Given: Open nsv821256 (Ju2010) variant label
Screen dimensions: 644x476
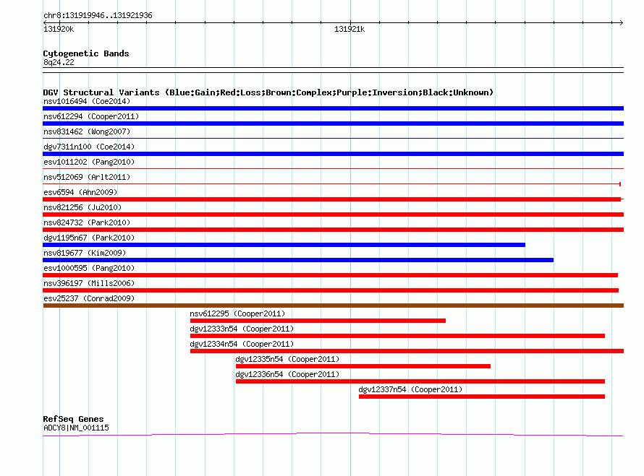Looking at the screenshot, I should coord(82,207).
